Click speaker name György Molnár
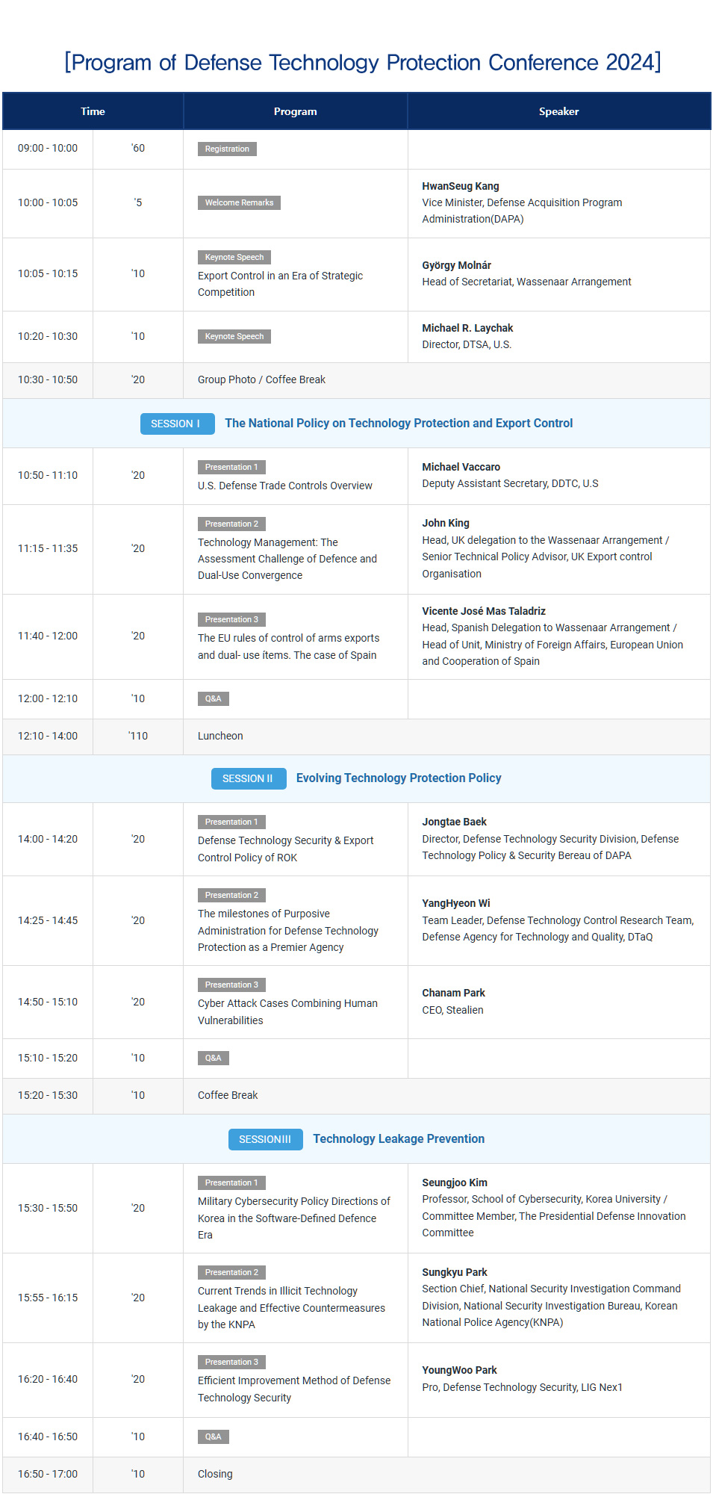 pos(456,265)
